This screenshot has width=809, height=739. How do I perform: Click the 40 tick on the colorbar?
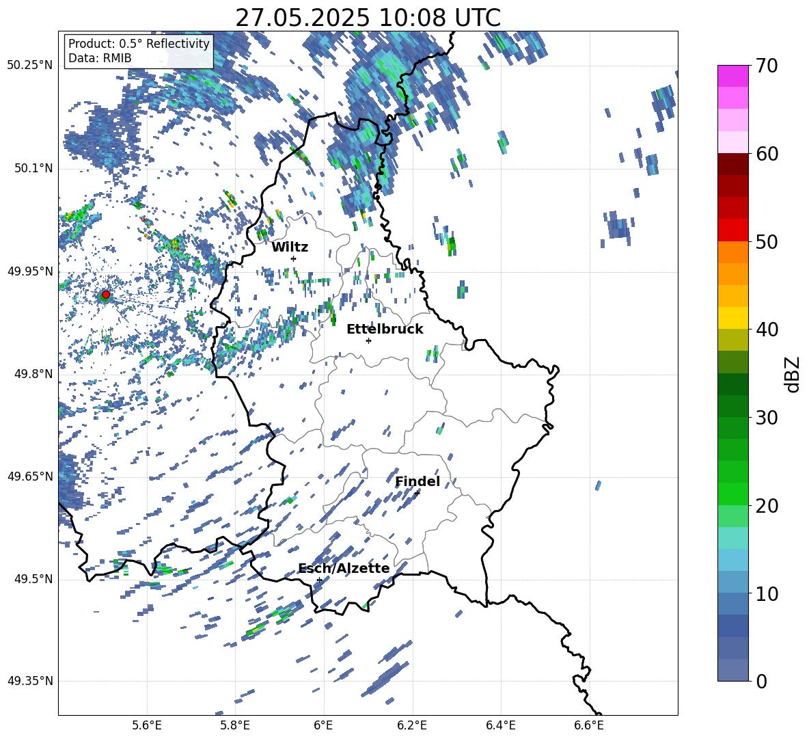point(766,330)
